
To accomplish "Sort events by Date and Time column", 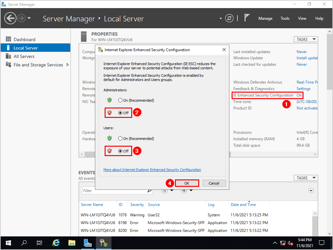I will pos(243,205).
